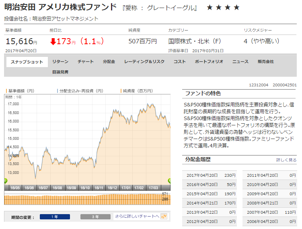Switch to レーティング&リスク tab

(144, 61)
